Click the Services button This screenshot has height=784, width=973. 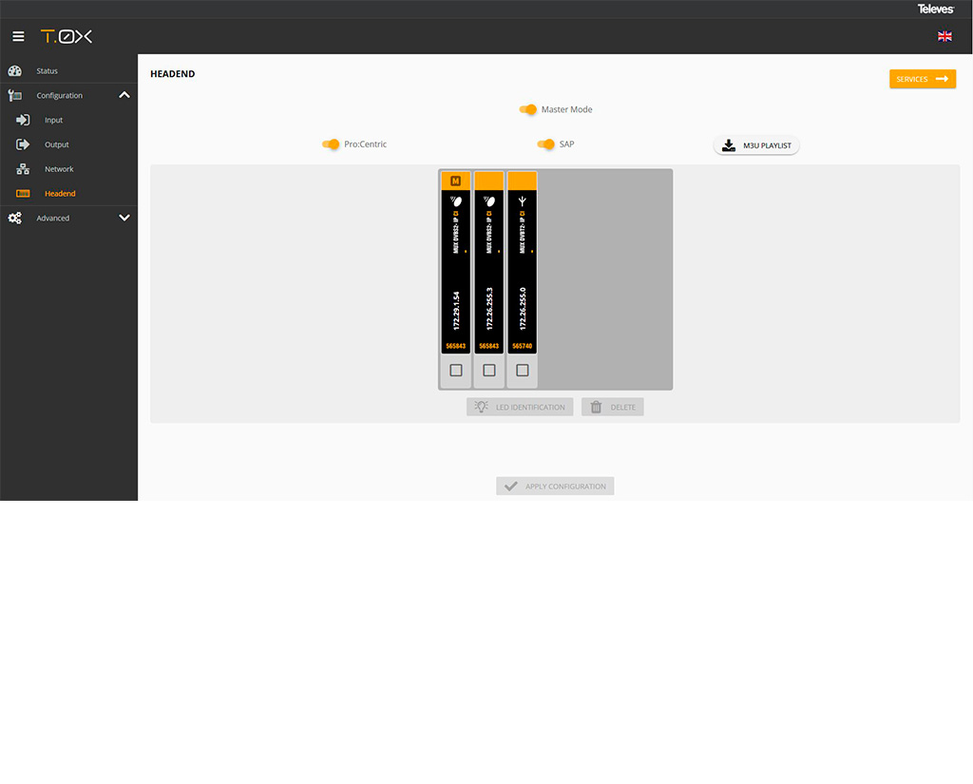coord(922,79)
